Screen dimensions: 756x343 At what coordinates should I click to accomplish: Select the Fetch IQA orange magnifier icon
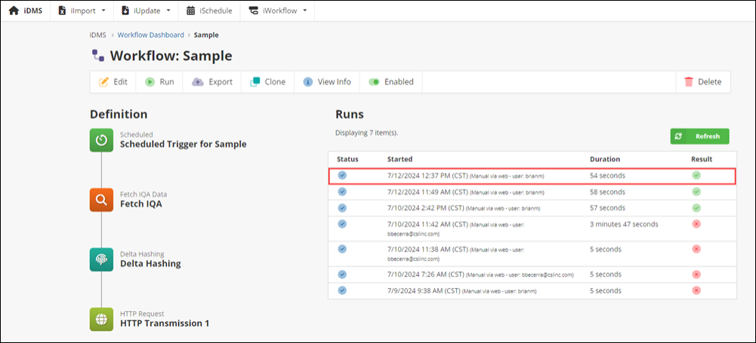pyautogui.click(x=101, y=200)
